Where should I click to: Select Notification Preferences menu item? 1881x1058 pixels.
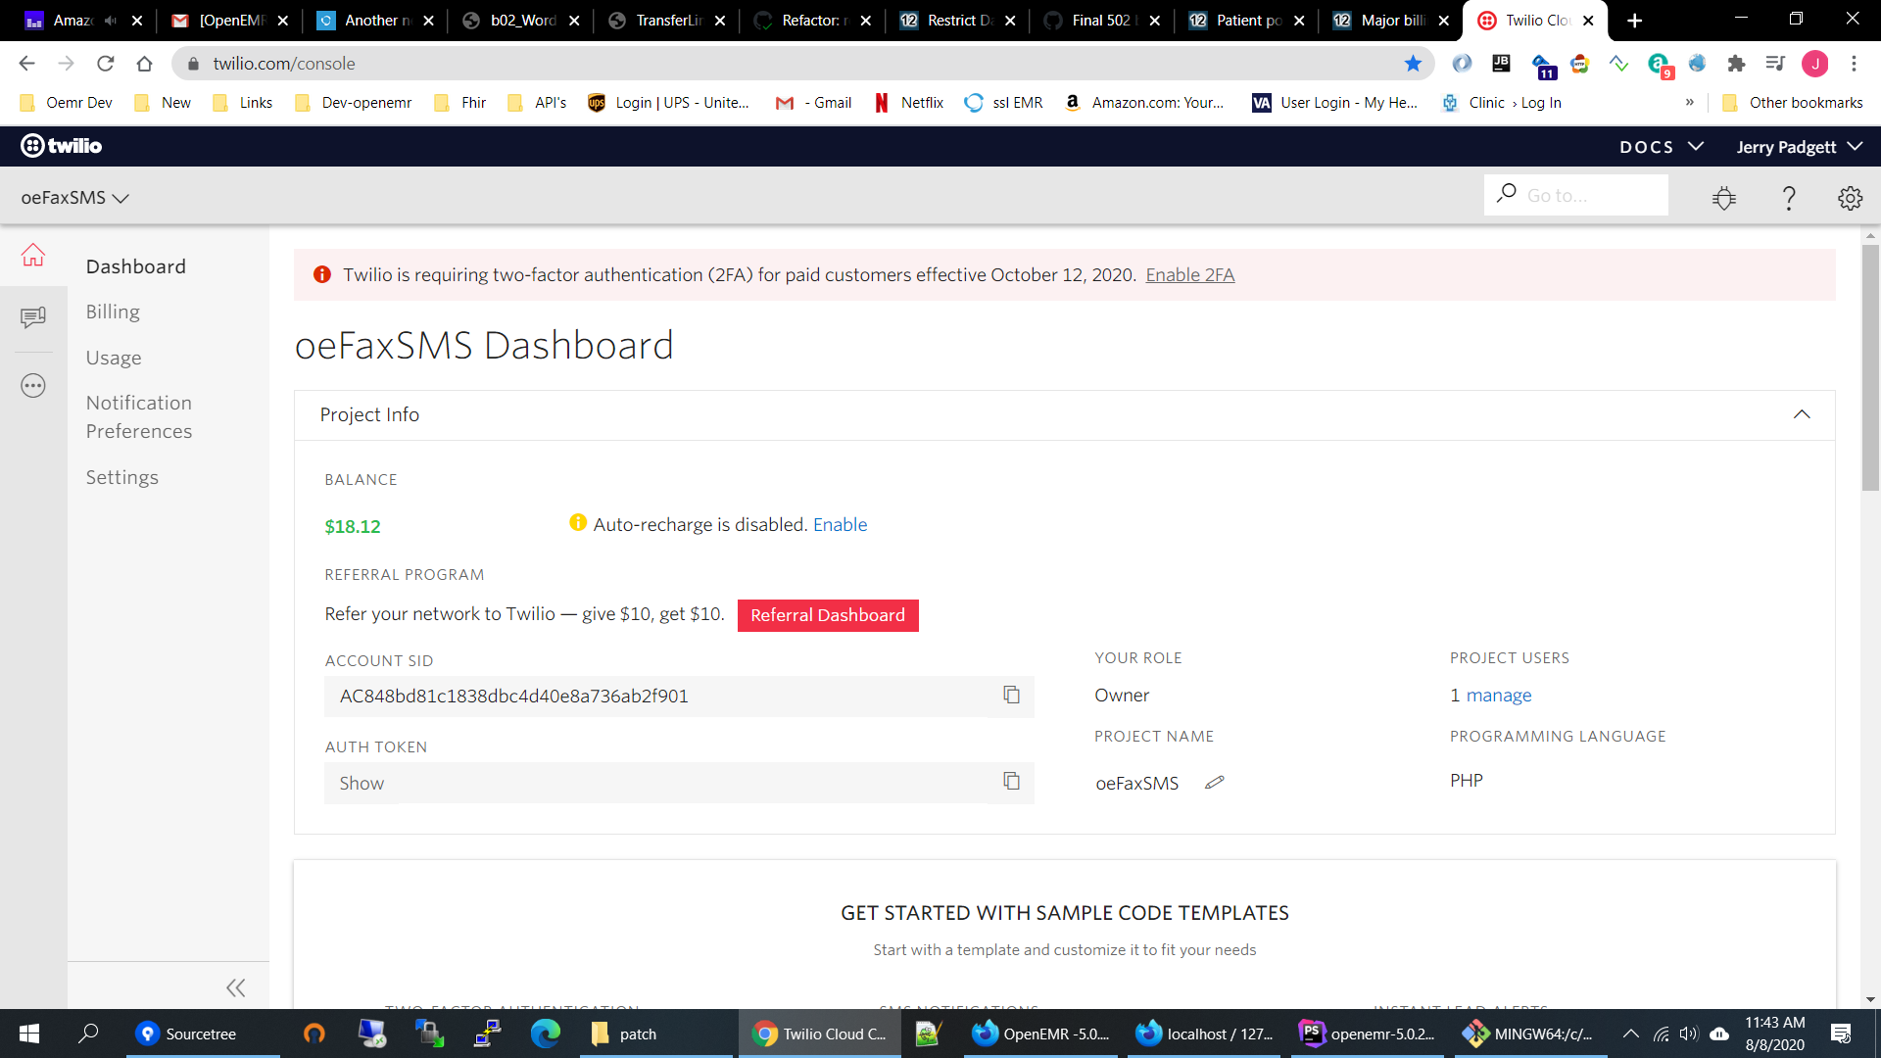139,417
